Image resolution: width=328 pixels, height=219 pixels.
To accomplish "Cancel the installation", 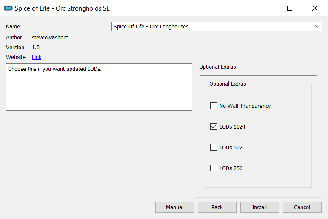I will [302, 207].
